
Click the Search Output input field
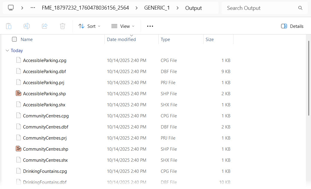(260, 8)
